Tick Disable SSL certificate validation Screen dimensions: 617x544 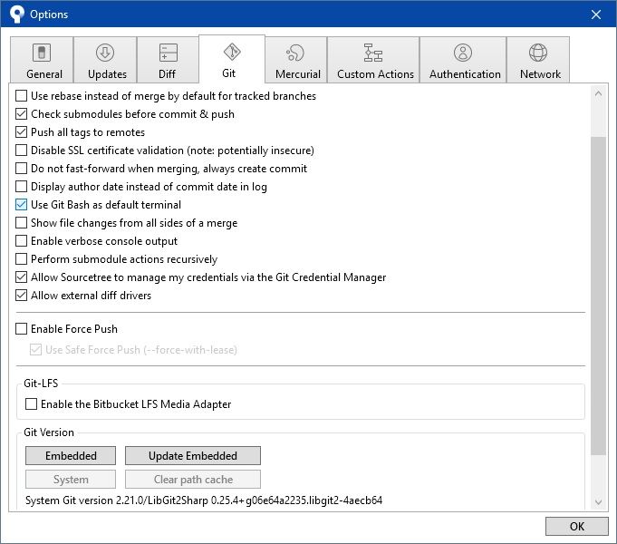click(x=21, y=151)
